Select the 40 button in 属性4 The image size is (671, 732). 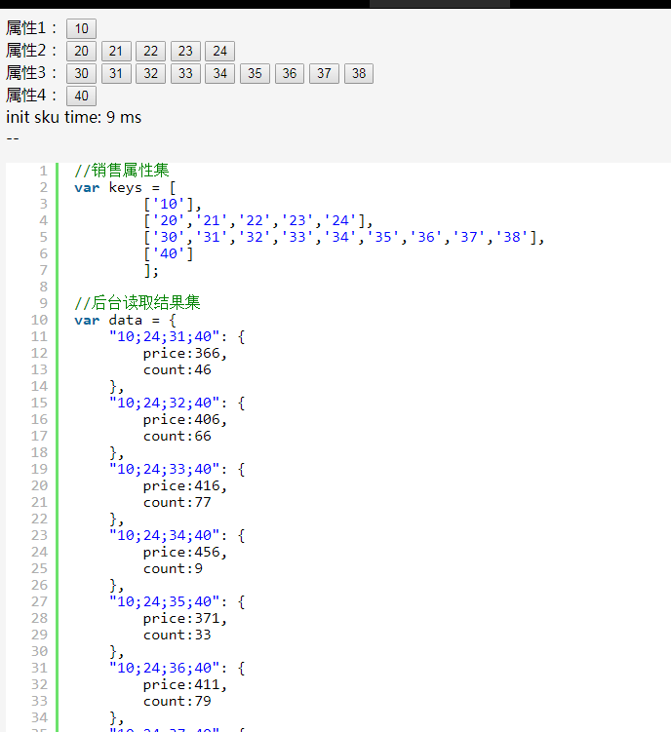[x=81, y=96]
